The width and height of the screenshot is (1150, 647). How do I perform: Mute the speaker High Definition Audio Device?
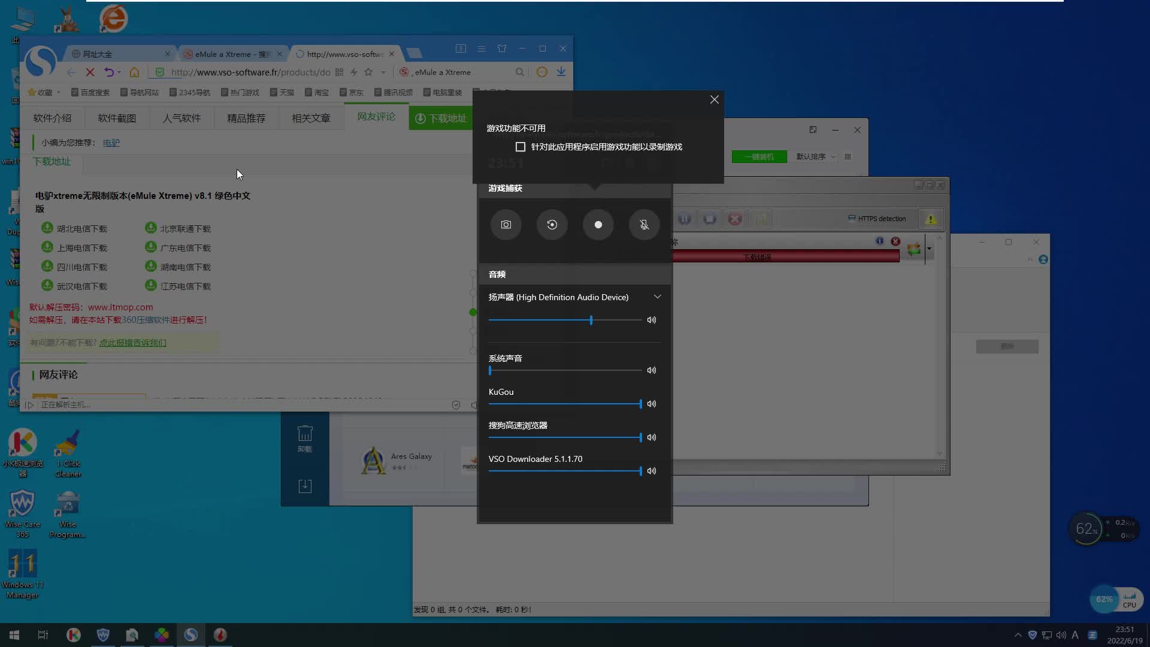(652, 320)
